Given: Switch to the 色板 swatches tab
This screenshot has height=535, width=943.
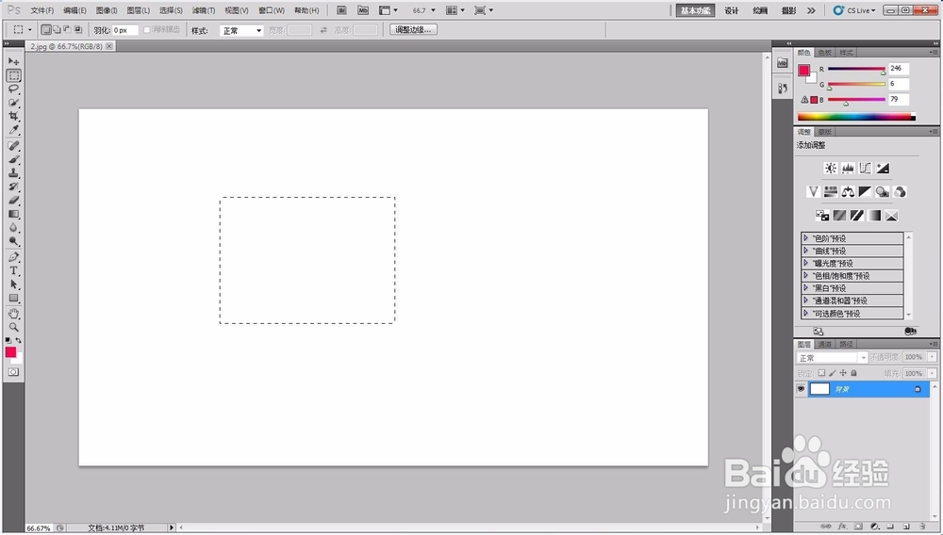Looking at the screenshot, I should point(825,53).
